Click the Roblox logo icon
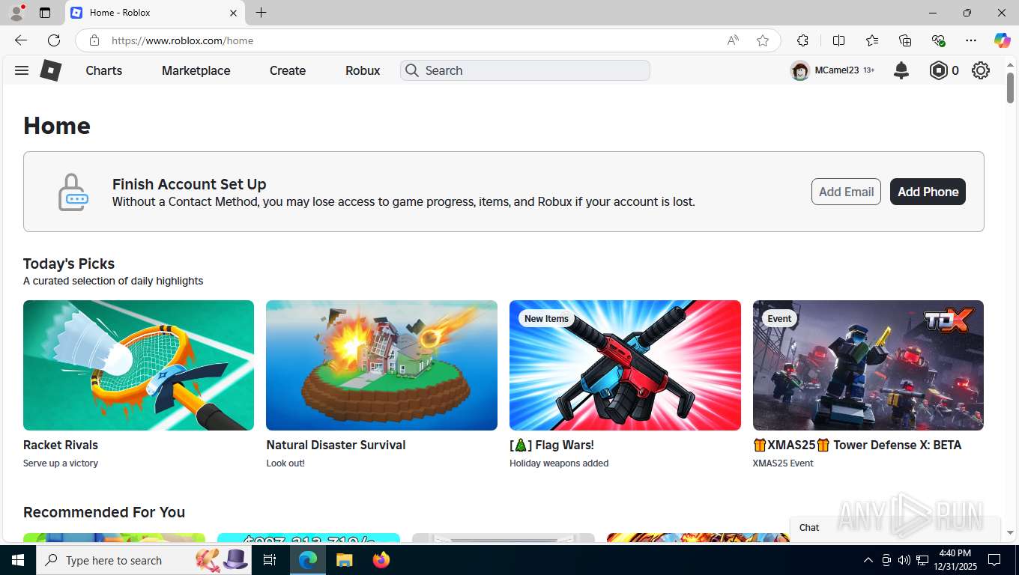 coord(50,70)
